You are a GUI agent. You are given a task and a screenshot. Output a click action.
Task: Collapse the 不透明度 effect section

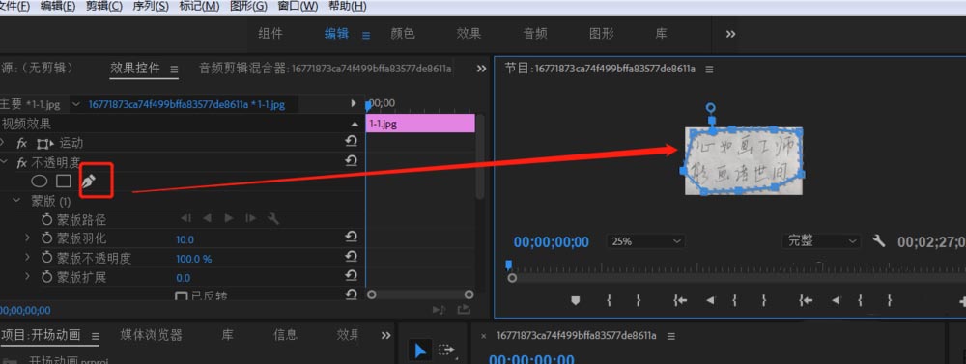click(x=5, y=162)
